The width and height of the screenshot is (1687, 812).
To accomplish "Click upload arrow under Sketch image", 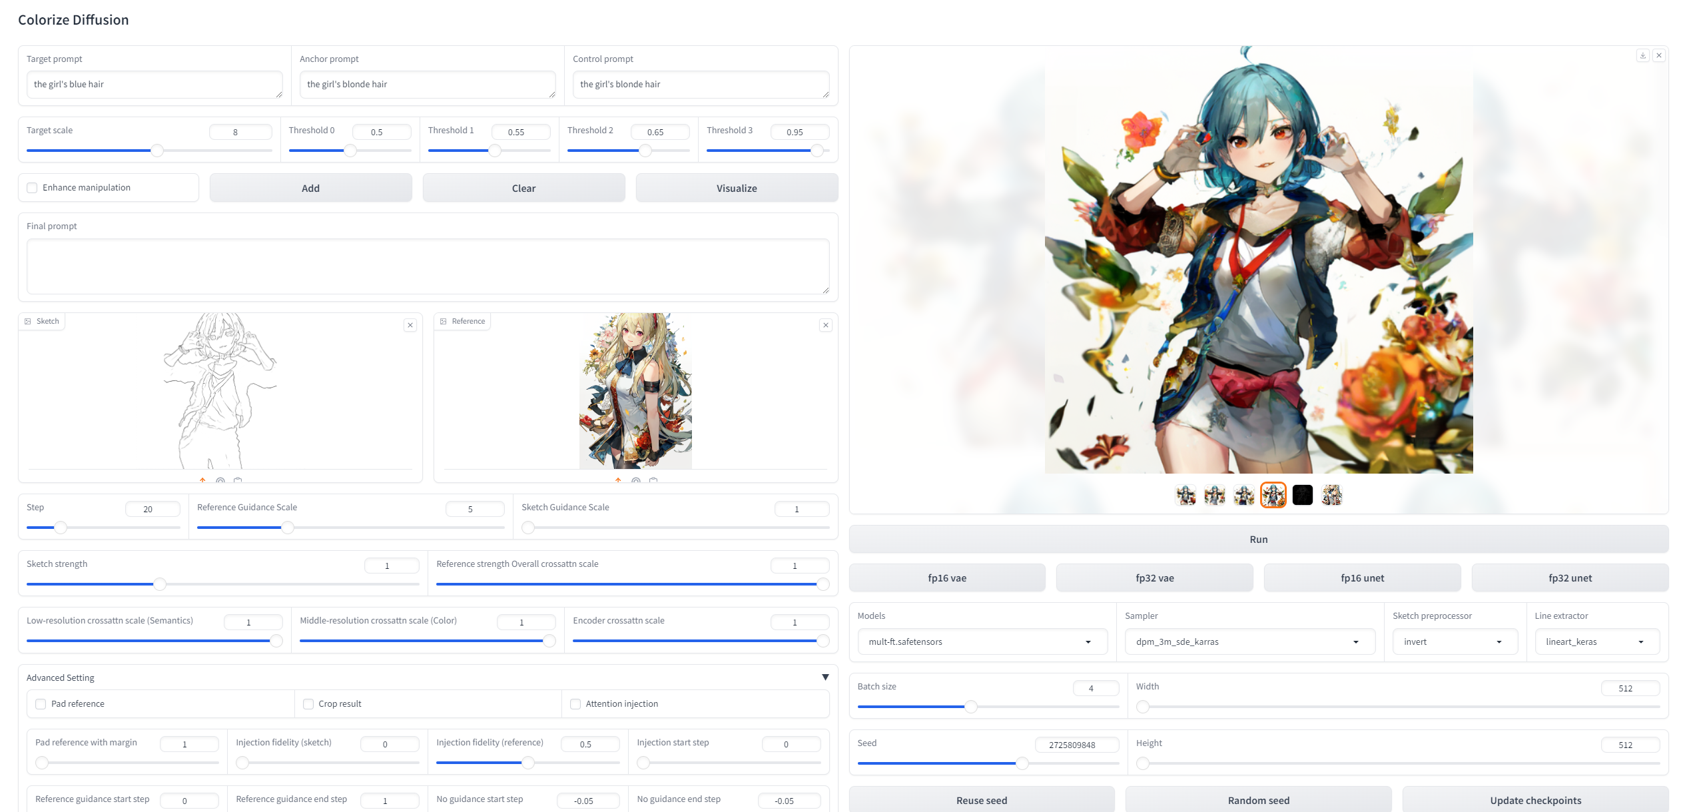I will (x=202, y=480).
